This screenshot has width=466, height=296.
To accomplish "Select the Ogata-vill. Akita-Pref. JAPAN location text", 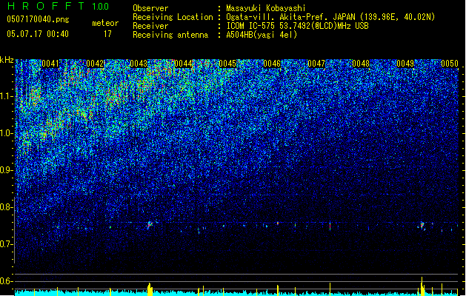I will pos(330,17).
